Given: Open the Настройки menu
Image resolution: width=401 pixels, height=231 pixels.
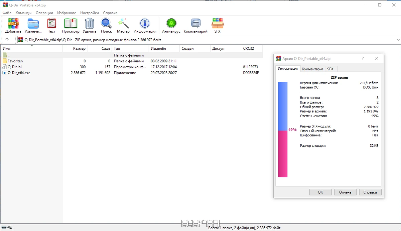Looking at the screenshot, I should point(90,13).
